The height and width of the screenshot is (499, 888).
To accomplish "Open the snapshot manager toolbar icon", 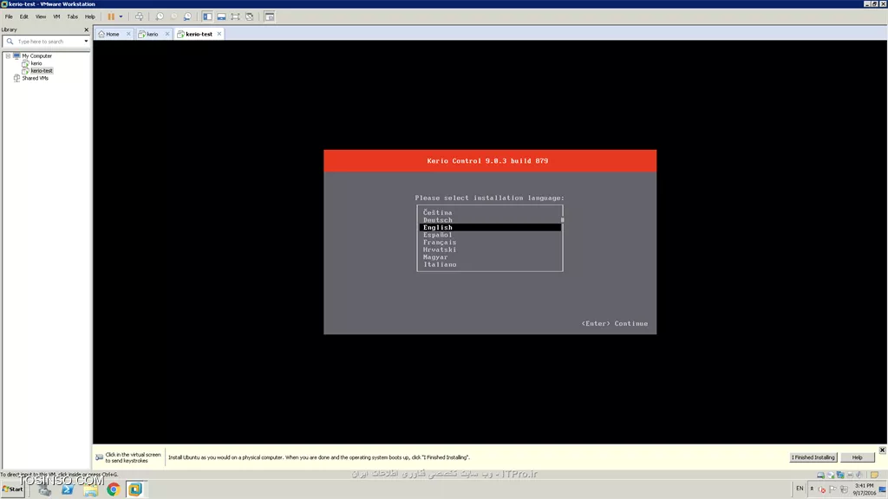I will click(x=187, y=16).
